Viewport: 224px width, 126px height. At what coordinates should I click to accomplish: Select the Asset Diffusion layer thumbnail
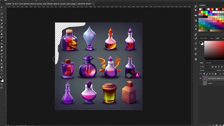coord(205,78)
